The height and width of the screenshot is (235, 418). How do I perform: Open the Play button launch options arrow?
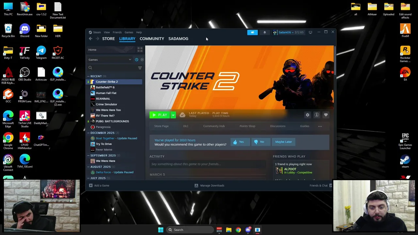[x=173, y=115]
